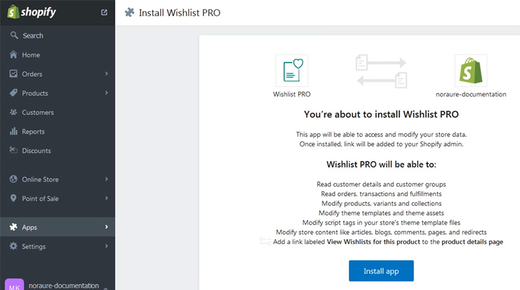
Task: Select Apps in the sidebar
Action: (58, 227)
